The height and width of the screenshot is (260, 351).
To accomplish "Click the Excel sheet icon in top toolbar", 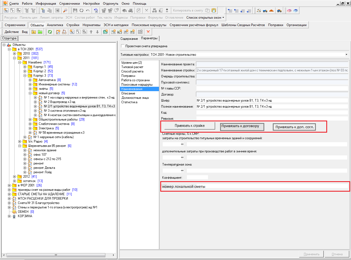I will pyautogui.click(x=57, y=11).
